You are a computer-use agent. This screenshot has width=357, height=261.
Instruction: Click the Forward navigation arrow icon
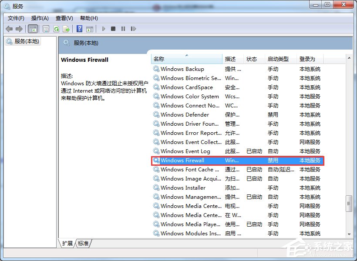tap(20, 28)
